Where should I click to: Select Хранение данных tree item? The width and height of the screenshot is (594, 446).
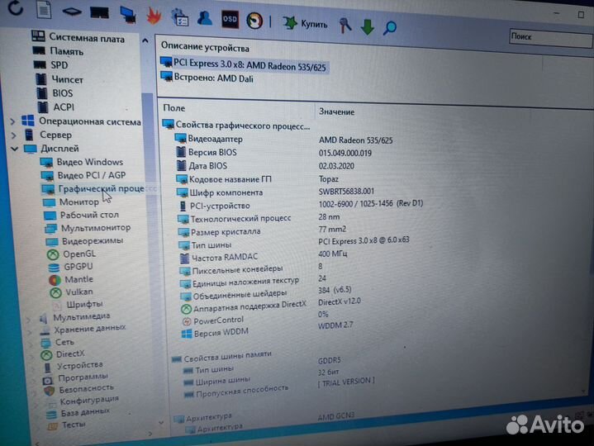click(83, 329)
